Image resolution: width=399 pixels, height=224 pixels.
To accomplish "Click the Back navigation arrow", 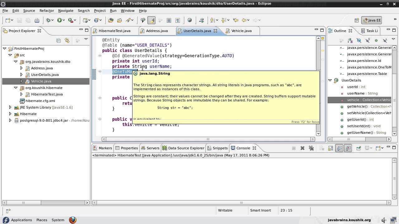I will [x=244, y=20].
